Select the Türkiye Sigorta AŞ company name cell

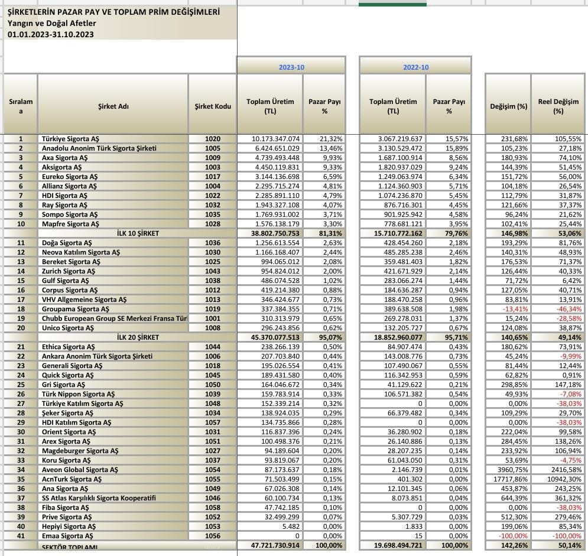coord(113,139)
